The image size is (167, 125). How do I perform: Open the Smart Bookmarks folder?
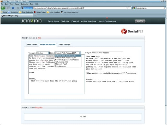click(26, 12)
